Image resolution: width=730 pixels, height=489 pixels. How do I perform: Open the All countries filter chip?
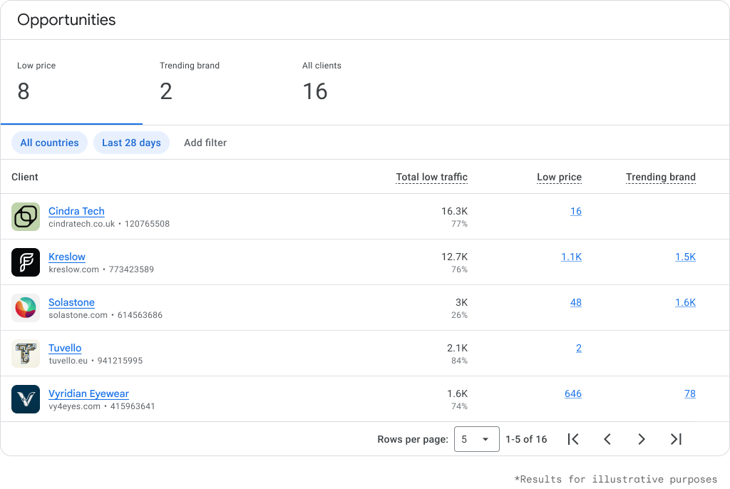click(49, 143)
